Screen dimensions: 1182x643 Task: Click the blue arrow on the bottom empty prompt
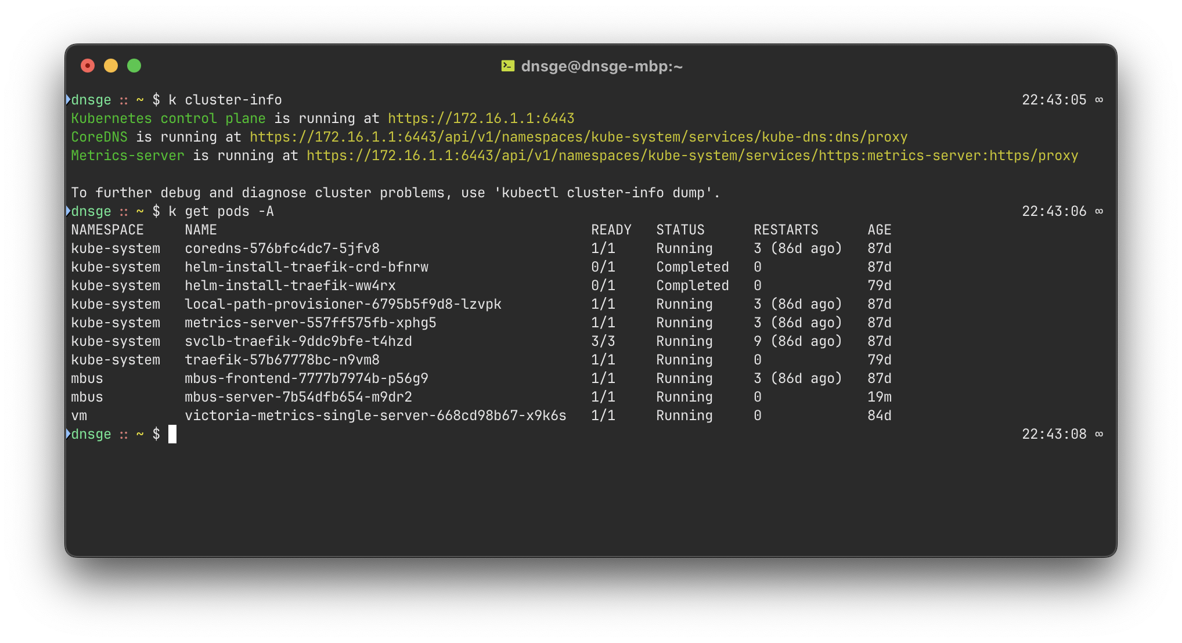pos(68,434)
